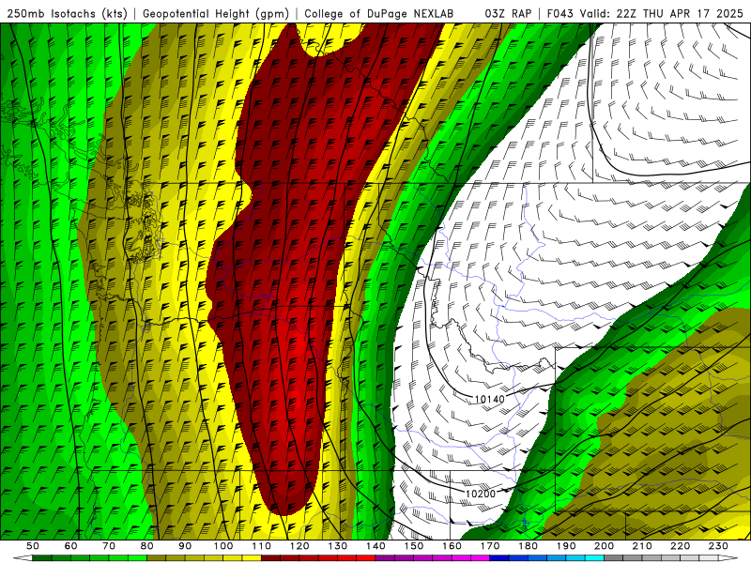The height and width of the screenshot is (563, 751).
Task: Click the darkest green swatch just right of 50
Action: point(42,558)
